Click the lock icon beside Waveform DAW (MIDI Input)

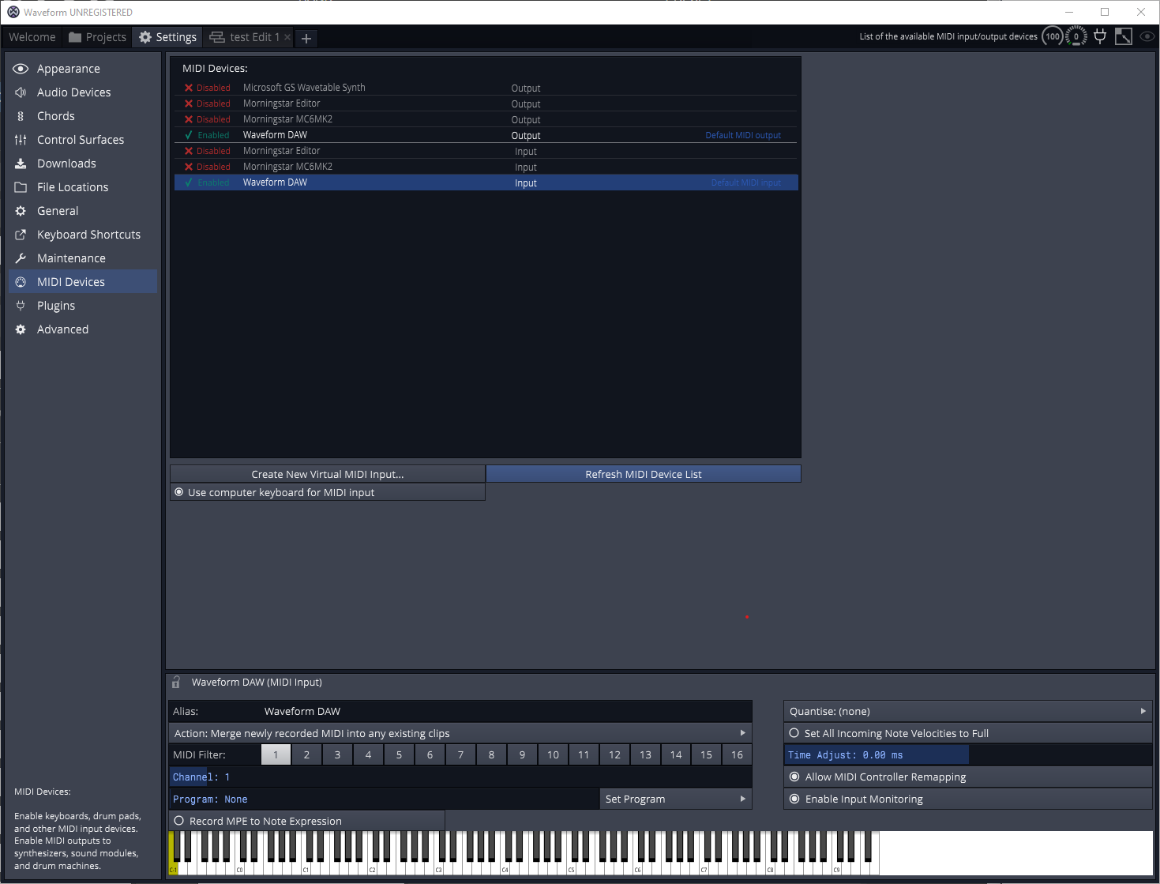(176, 683)
